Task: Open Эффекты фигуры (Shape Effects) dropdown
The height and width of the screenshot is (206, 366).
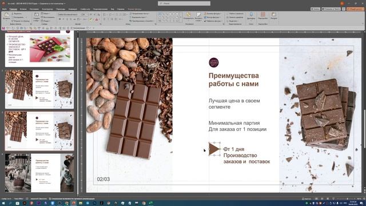Action: 213,21
